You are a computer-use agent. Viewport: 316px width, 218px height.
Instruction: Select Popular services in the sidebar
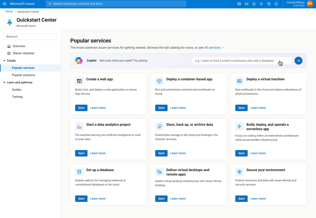tap(31, 68)
